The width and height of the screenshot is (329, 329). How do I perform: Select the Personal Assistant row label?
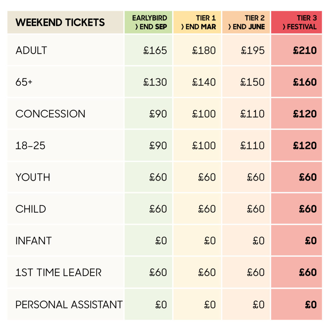click(69, 304)
